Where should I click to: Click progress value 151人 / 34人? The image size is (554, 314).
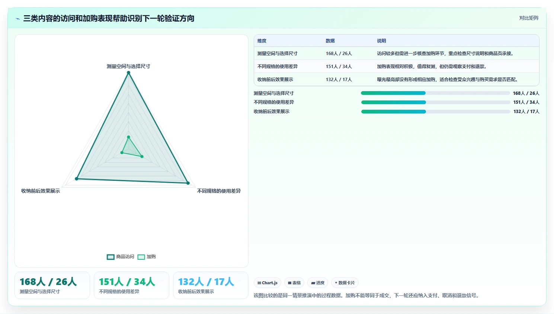(x=526, y=102)
